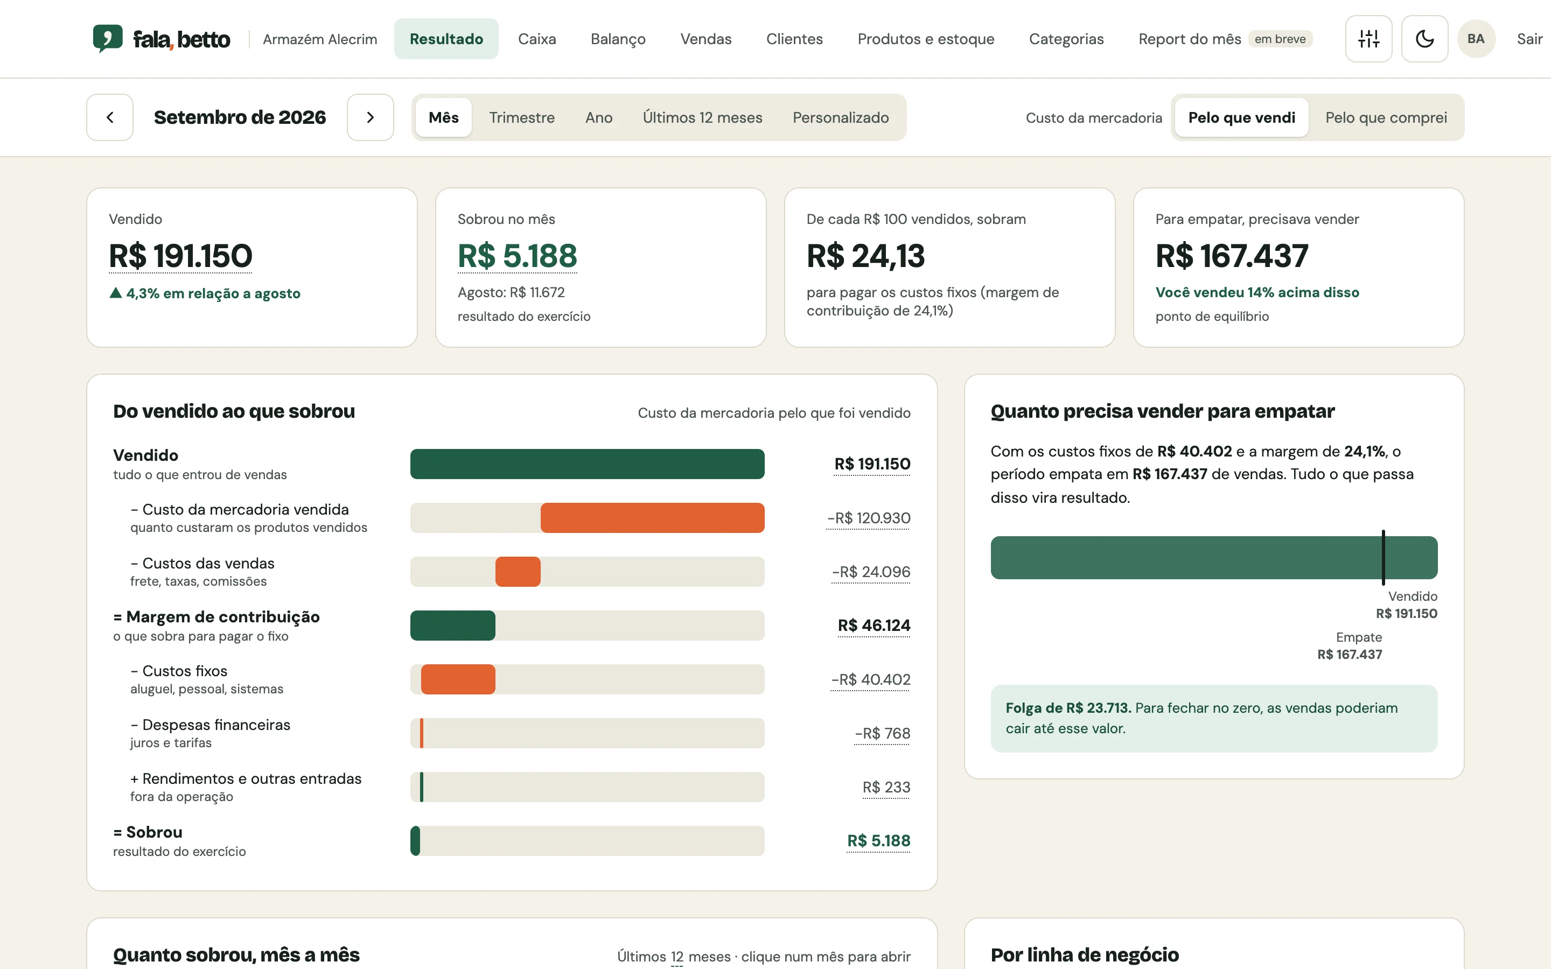This screenshot has height=969, width=1551.
Task: Click the Sair link
Action: tap(1529, 38)
